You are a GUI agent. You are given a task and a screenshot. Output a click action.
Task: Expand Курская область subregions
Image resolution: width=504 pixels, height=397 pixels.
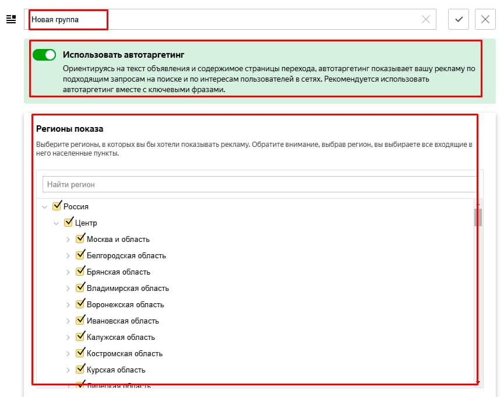(68, 370)
